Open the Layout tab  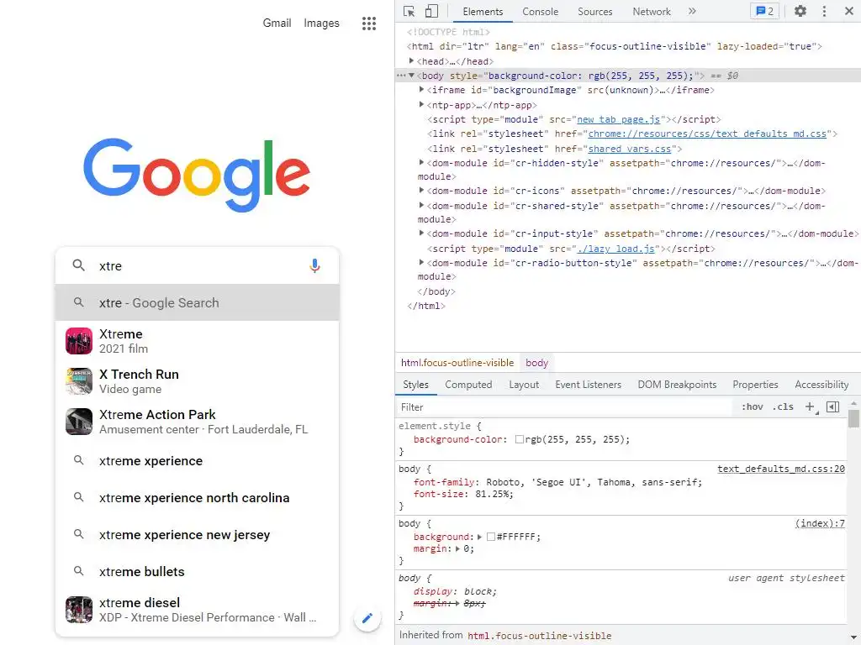[524, 385]
